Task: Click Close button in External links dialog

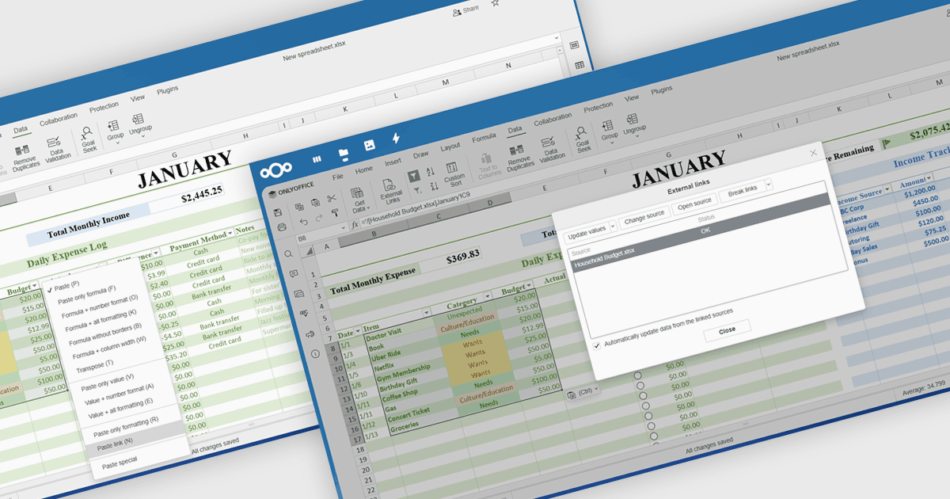Action: pyautogui.click(x=727, y=330)
